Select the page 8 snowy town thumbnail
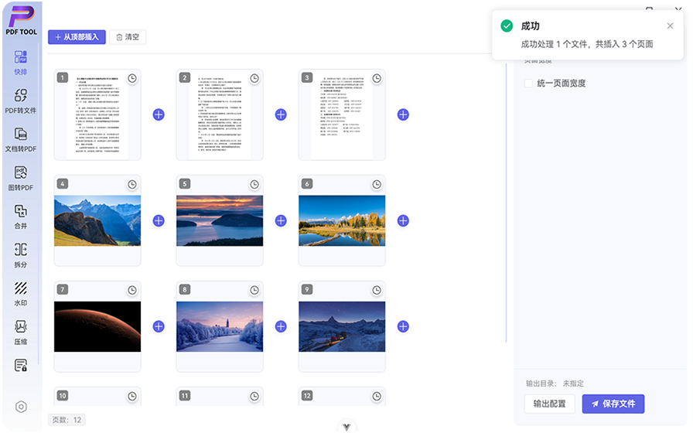Screen dimensions: 693x433 [x=220, y=326]
